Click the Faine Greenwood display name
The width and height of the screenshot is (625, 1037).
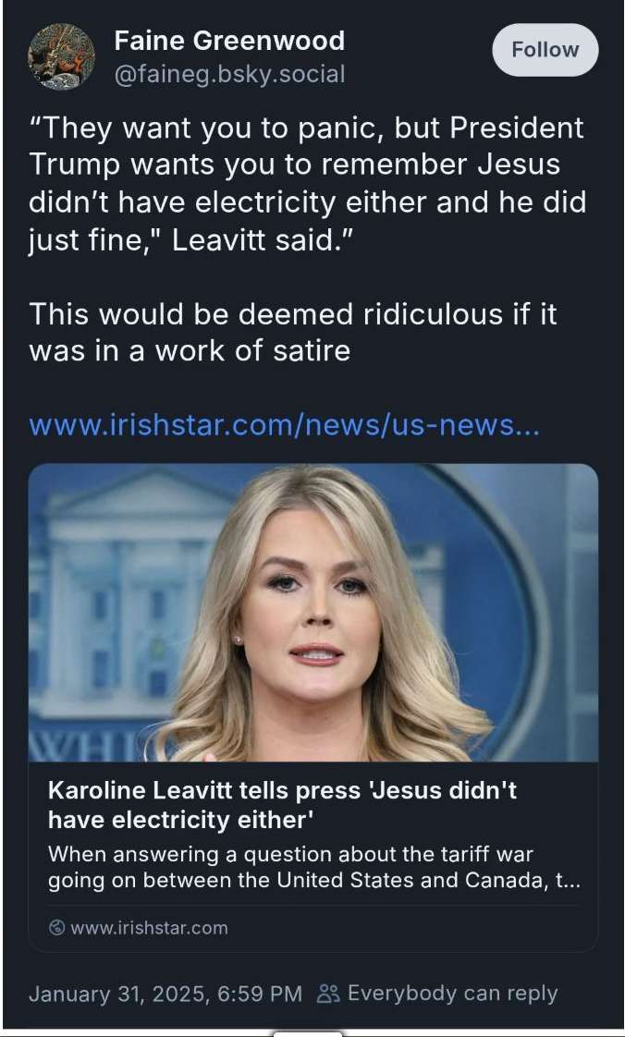(x=229, y=41)
